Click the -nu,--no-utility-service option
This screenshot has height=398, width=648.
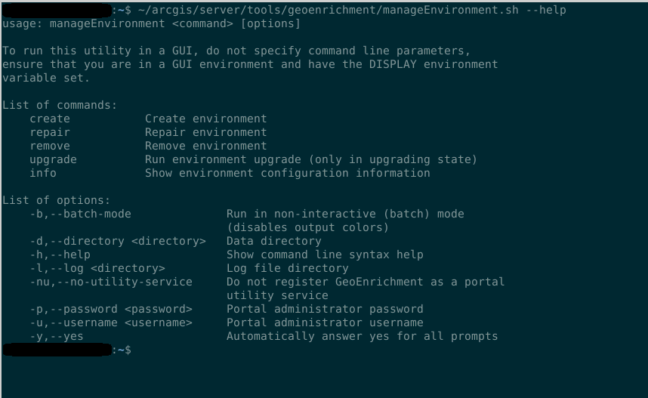[110, 282]
